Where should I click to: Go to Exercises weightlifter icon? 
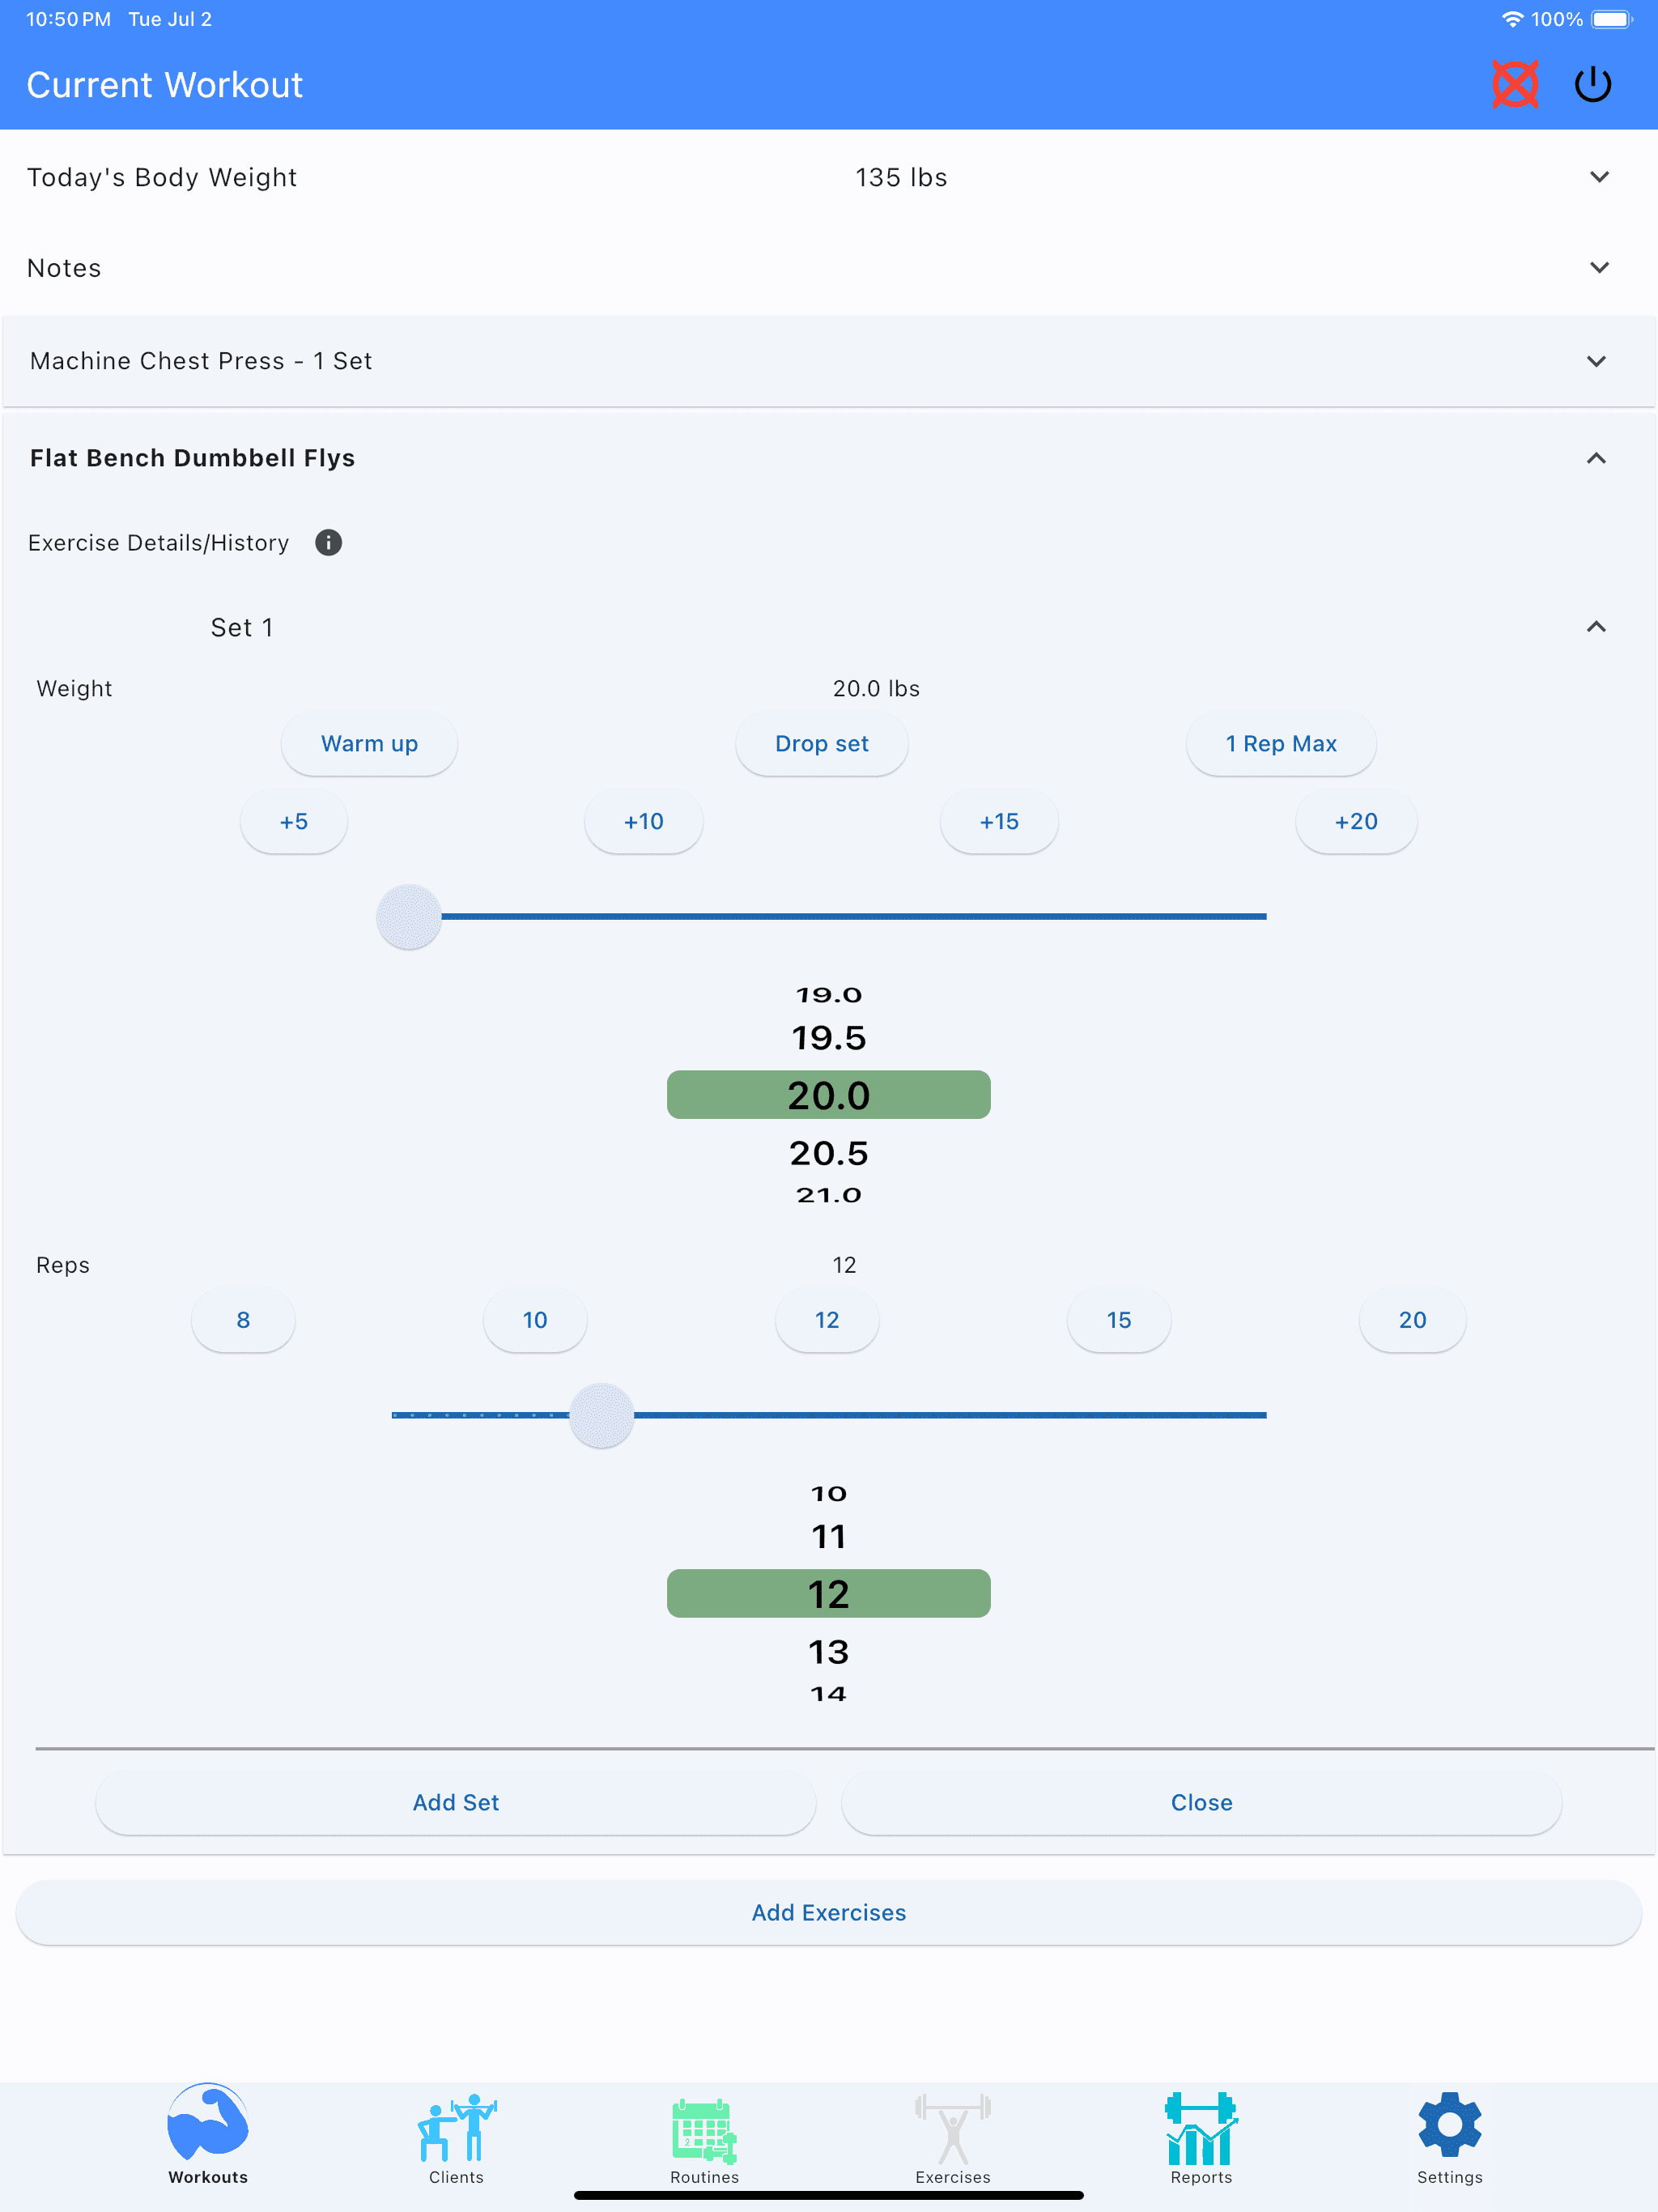[952, 2128]
